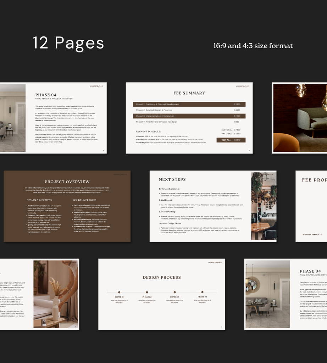Click "PHASE 04" heading above "Final Review & Project Handover" in top slide

coord(46,95)
